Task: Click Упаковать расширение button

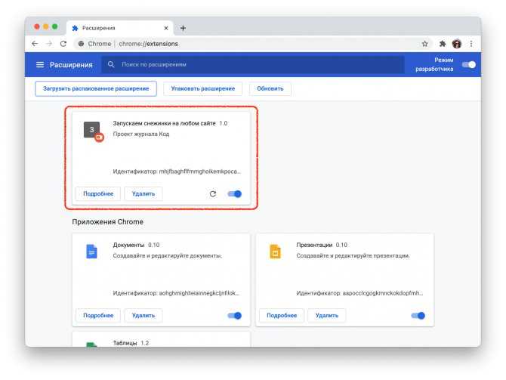Action: [x=203, y=88]
